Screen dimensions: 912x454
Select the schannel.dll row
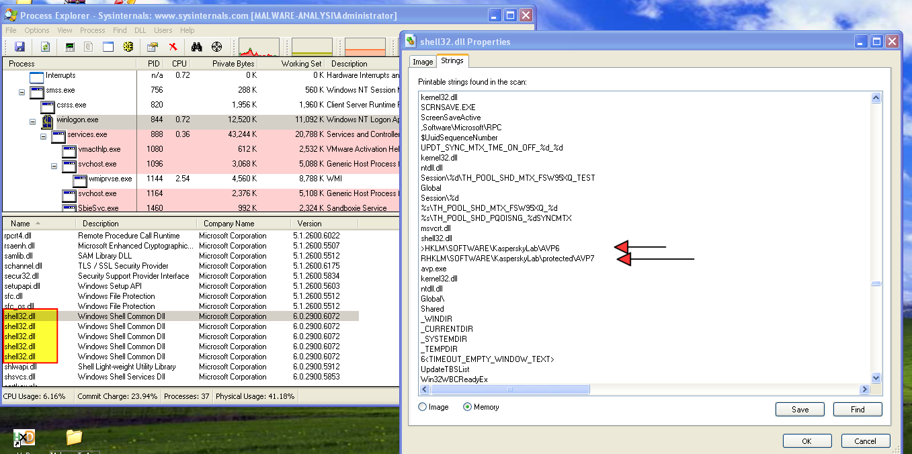tap(180, 266)
